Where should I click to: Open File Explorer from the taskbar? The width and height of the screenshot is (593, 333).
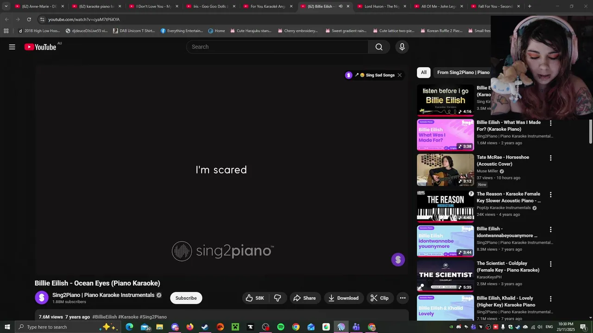click(159, 327)
